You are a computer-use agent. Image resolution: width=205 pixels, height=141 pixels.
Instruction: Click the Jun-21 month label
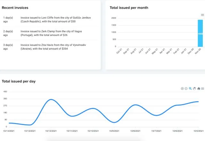[148, 51]
